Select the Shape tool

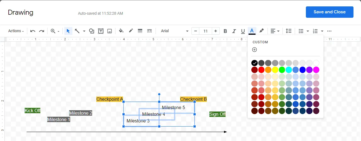coord(92,31)
